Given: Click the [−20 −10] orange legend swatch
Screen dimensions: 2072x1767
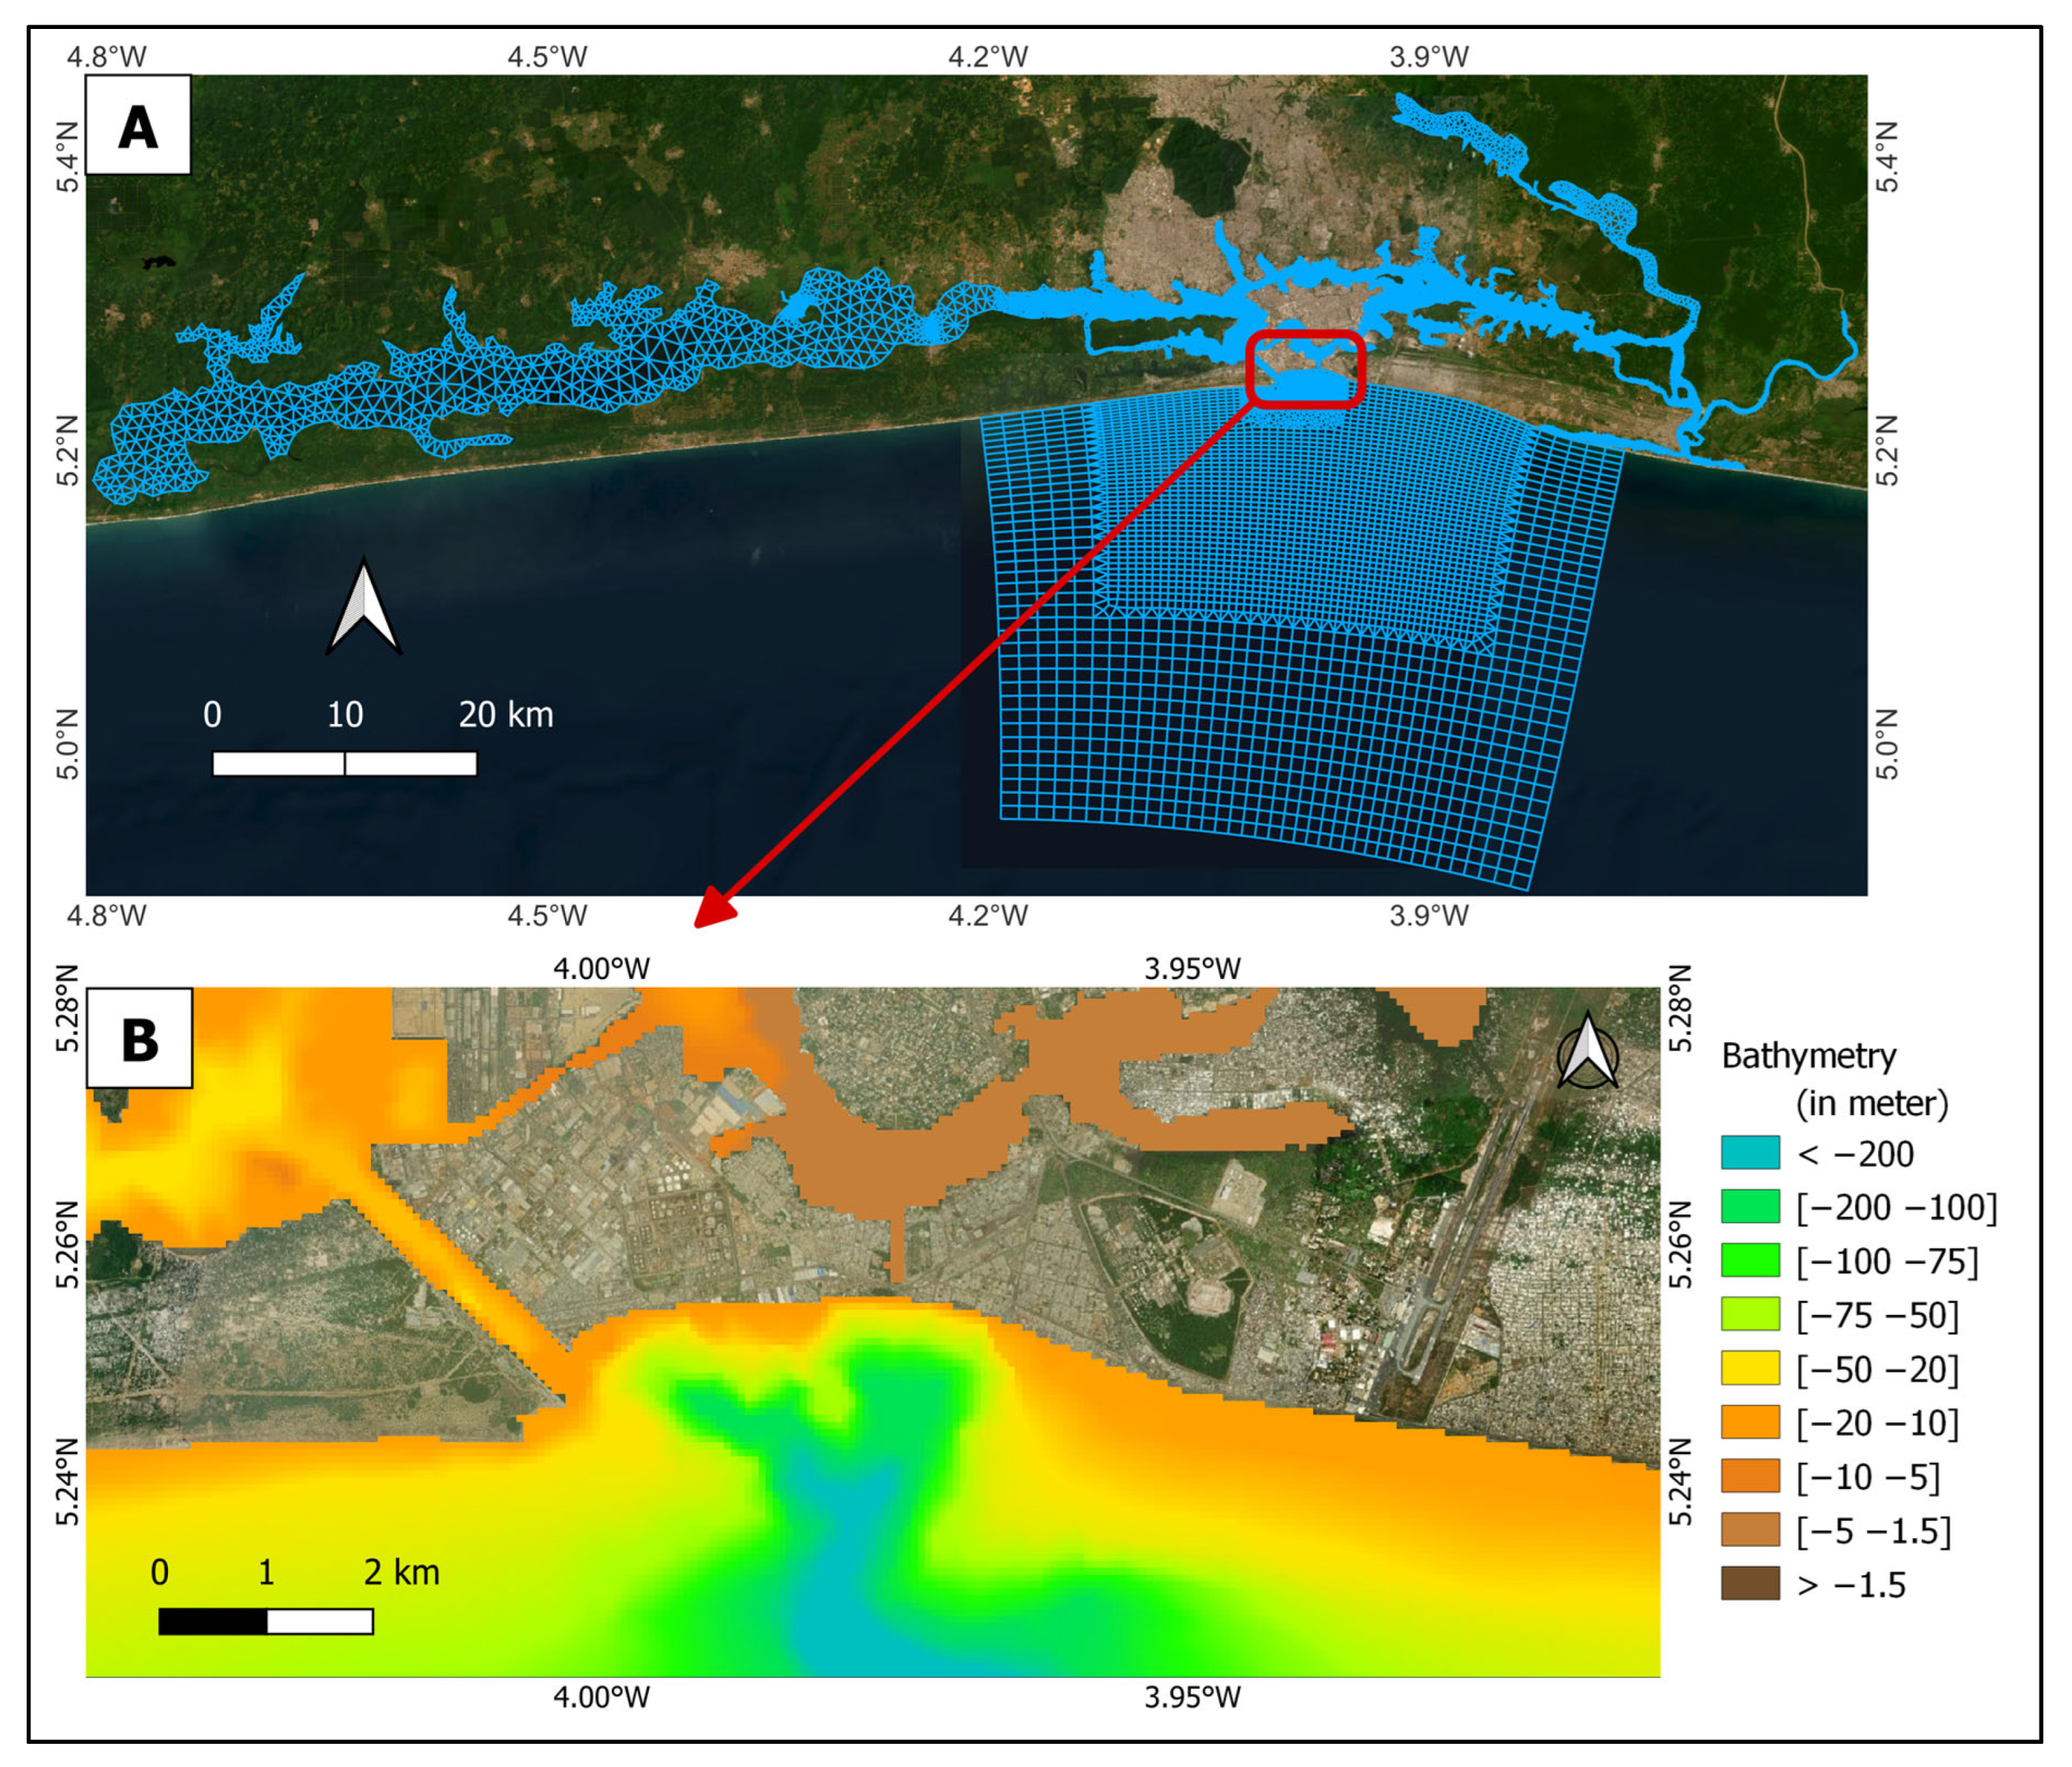Looking at the screenshot, I should tap(1750, 1422).
